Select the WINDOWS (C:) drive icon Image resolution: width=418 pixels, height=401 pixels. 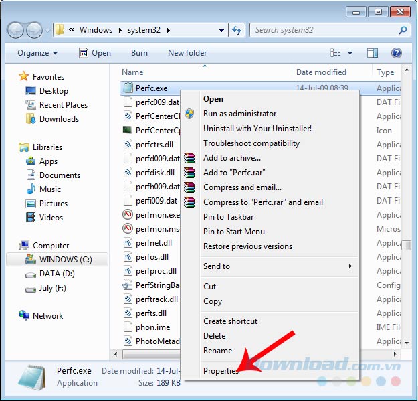[x=31, y=259]
